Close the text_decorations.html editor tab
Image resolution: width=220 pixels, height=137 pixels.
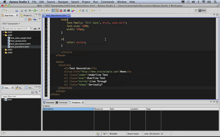[x=68, y=15]
